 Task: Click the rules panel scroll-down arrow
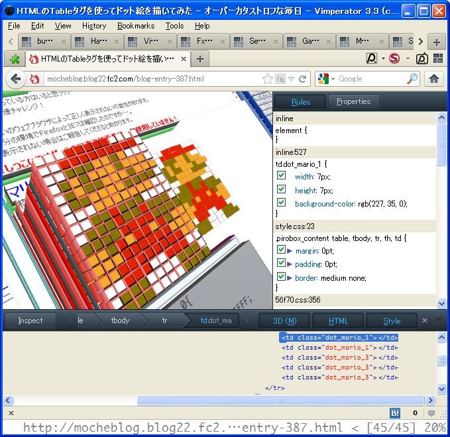[x=441, y=303]
